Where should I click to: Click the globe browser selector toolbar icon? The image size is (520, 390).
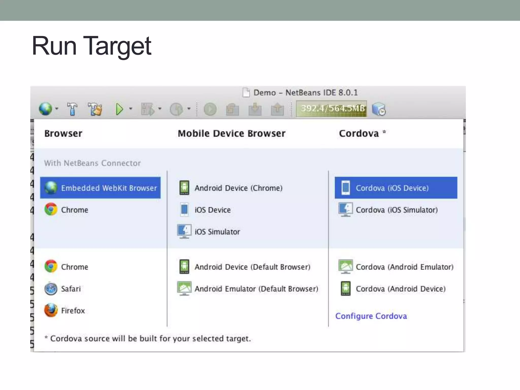(x=45, y=109)
